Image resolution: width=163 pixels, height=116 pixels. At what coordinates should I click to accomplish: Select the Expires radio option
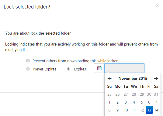tap(69, 69)
